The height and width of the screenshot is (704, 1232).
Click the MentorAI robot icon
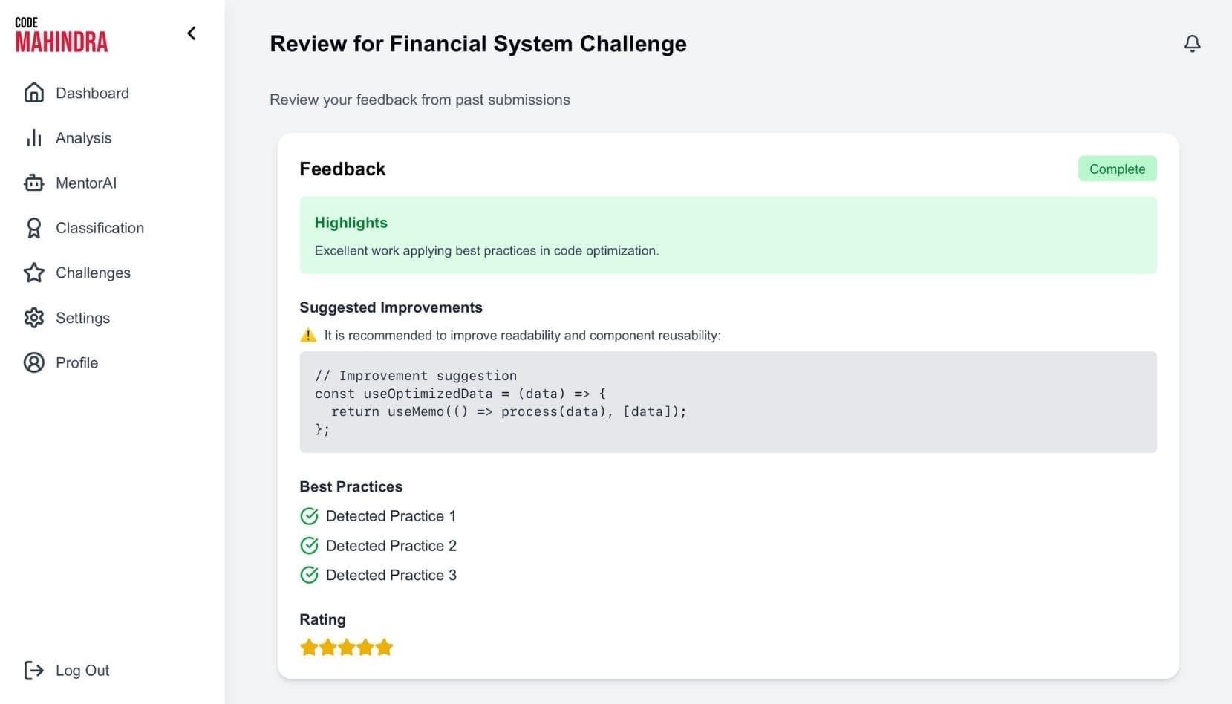point(34,183)
